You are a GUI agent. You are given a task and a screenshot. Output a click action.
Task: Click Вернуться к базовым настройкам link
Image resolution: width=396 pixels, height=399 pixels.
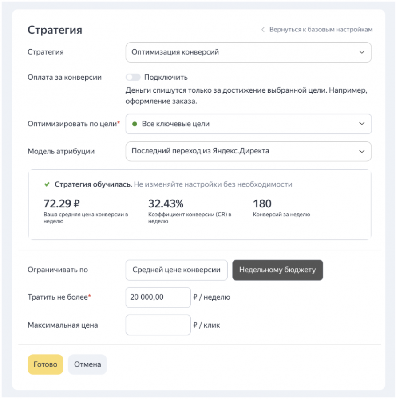pyautogui.click(x=321, y=30)
